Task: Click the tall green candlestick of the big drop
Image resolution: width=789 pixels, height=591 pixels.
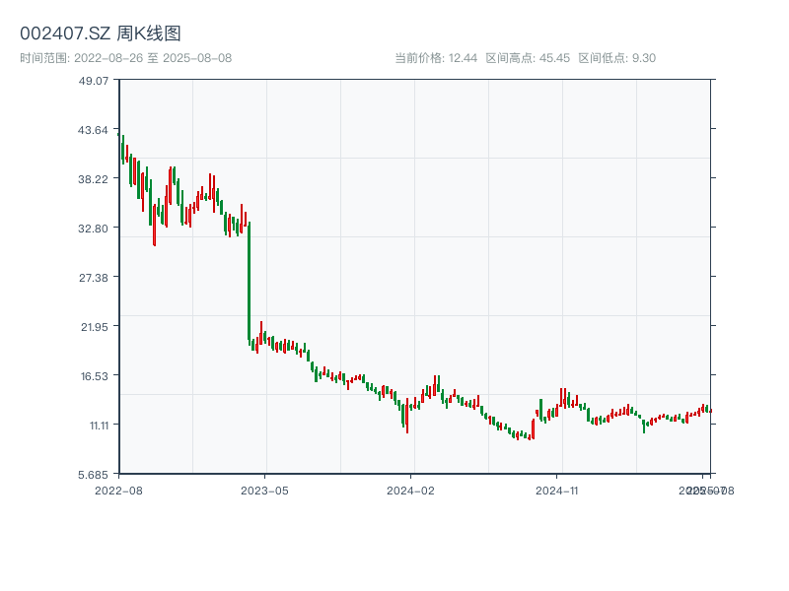Action: tap(249, 281)
